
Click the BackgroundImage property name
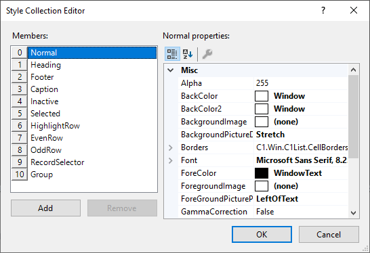point(213,122)
